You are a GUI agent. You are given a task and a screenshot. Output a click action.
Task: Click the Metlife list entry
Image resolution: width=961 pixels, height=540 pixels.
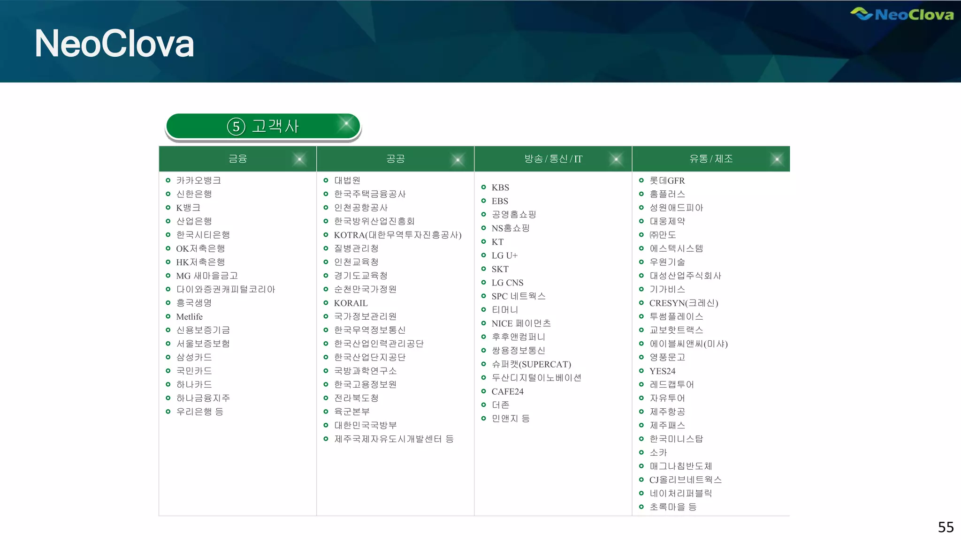click(189, 317)
